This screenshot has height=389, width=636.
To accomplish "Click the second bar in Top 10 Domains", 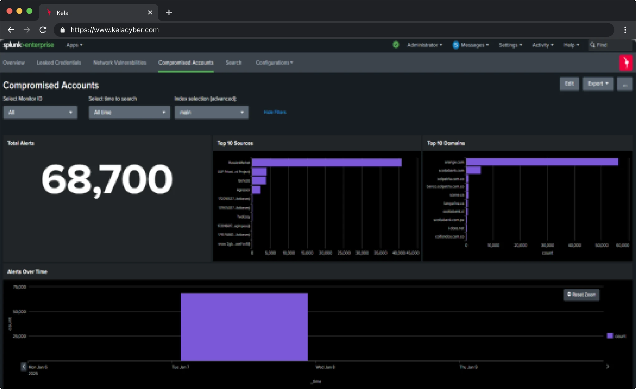I will pos(474,170).
